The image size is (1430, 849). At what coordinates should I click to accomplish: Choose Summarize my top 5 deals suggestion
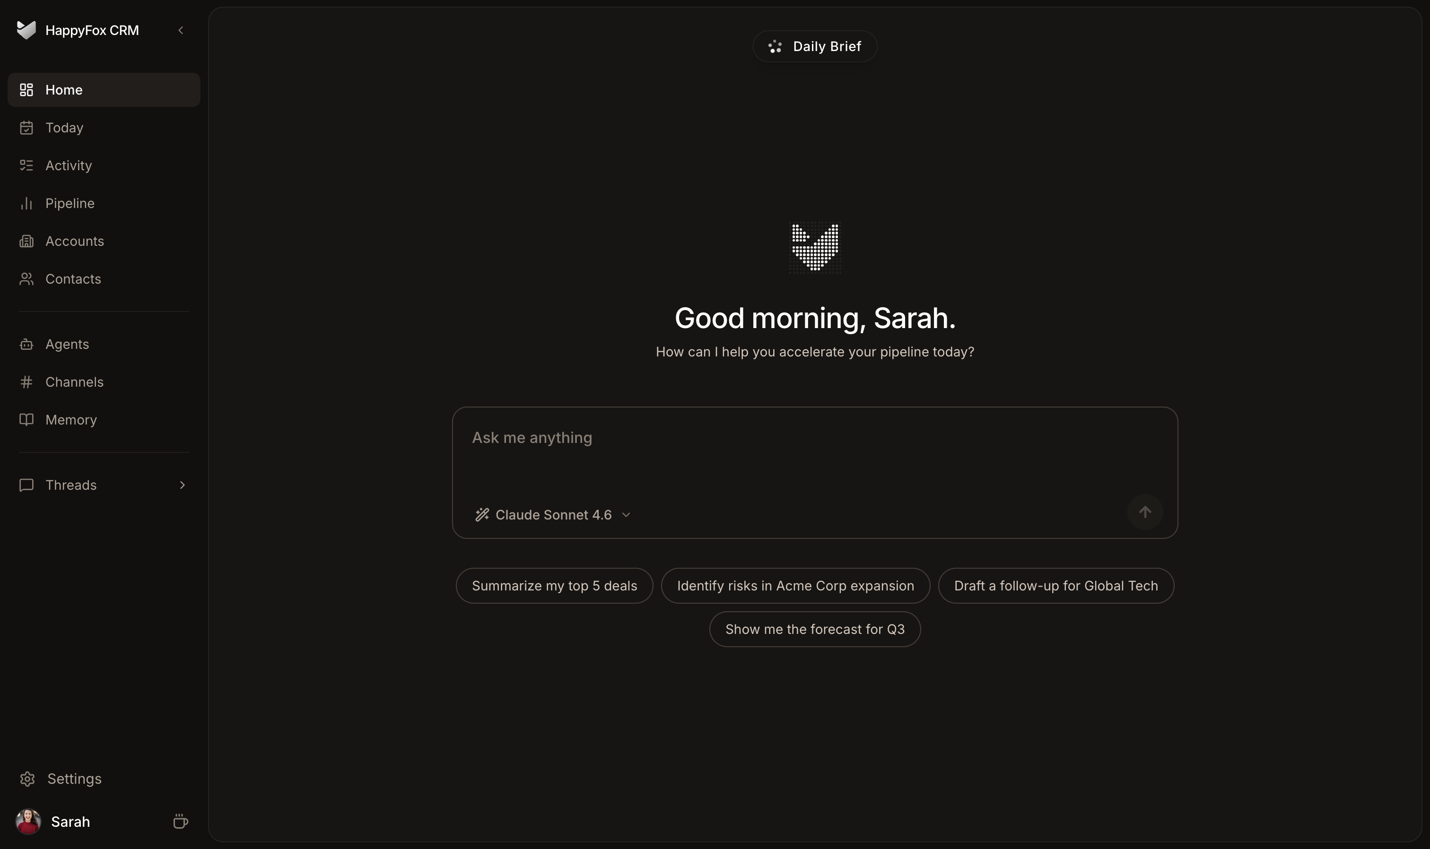[x=555, y=585]
